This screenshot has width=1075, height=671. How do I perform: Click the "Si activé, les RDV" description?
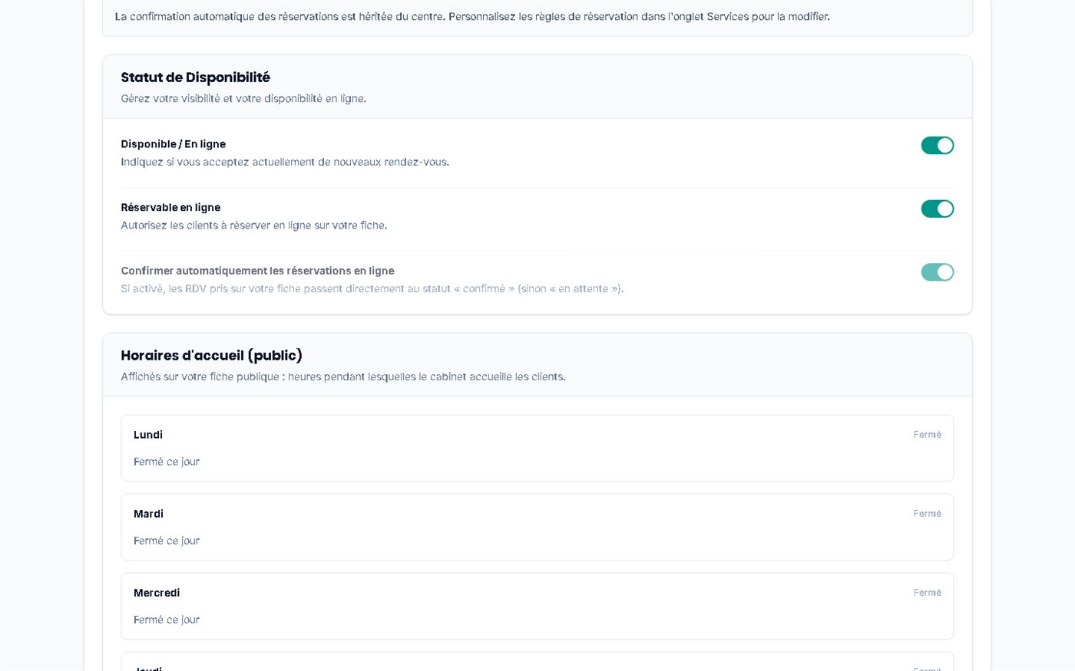[x=372, y=289]
